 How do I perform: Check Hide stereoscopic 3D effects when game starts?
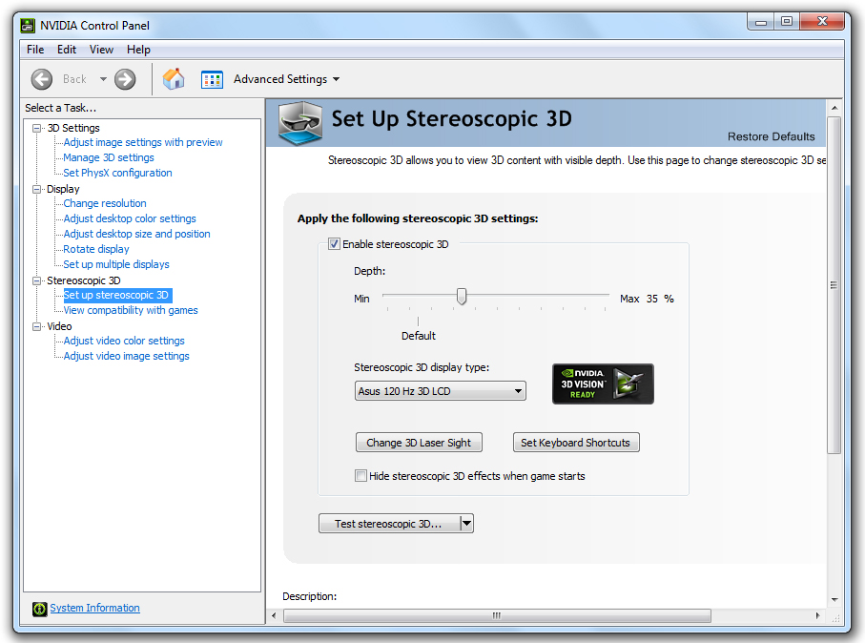360,476
